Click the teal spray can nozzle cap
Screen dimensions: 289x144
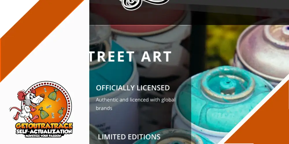click(x=228, y=85)
